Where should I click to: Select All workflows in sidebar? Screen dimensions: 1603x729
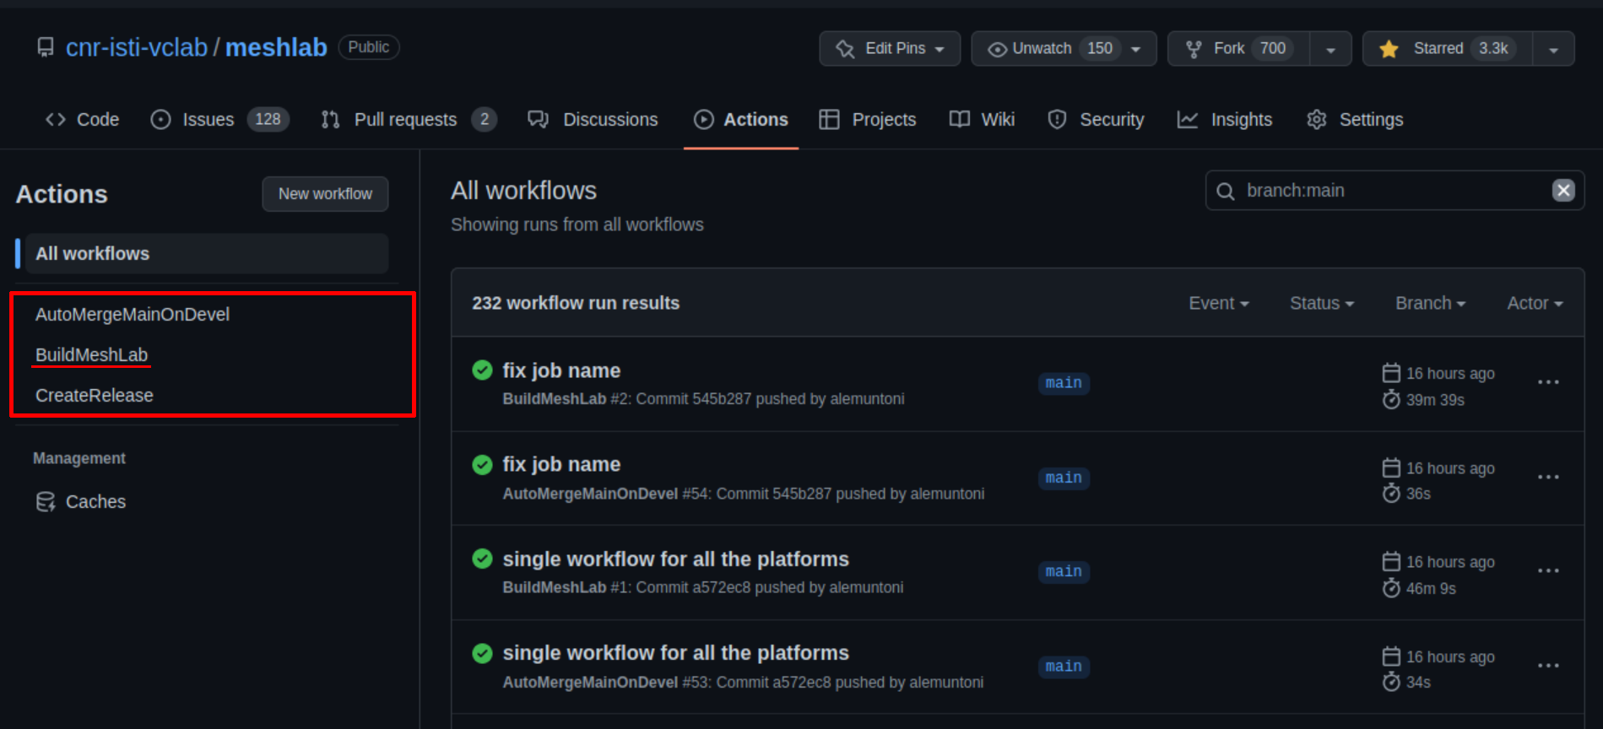[x=207, y=254]
